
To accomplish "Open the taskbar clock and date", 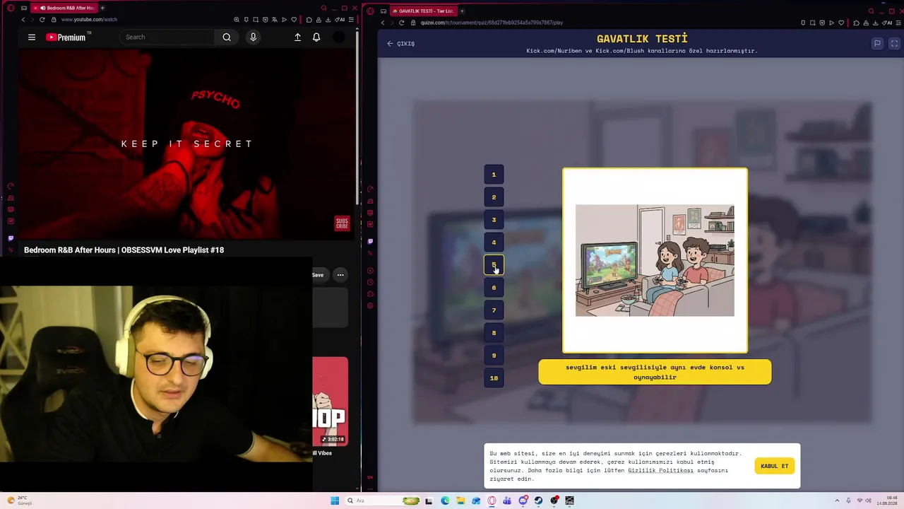I will point(886,501).
